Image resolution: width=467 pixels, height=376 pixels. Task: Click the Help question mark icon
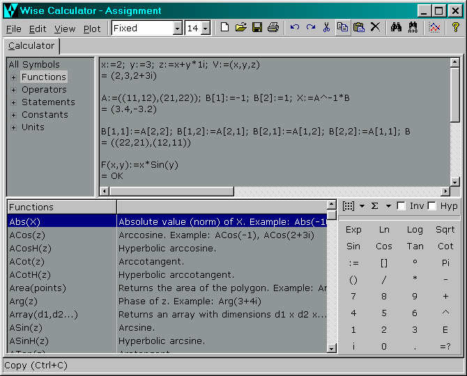point(455,28)
